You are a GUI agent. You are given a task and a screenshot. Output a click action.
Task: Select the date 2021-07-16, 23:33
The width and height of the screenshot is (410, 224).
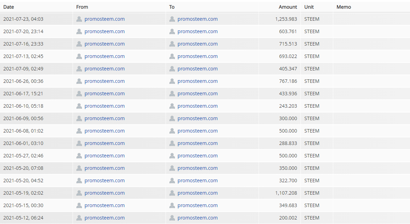[x=23, y=44]
